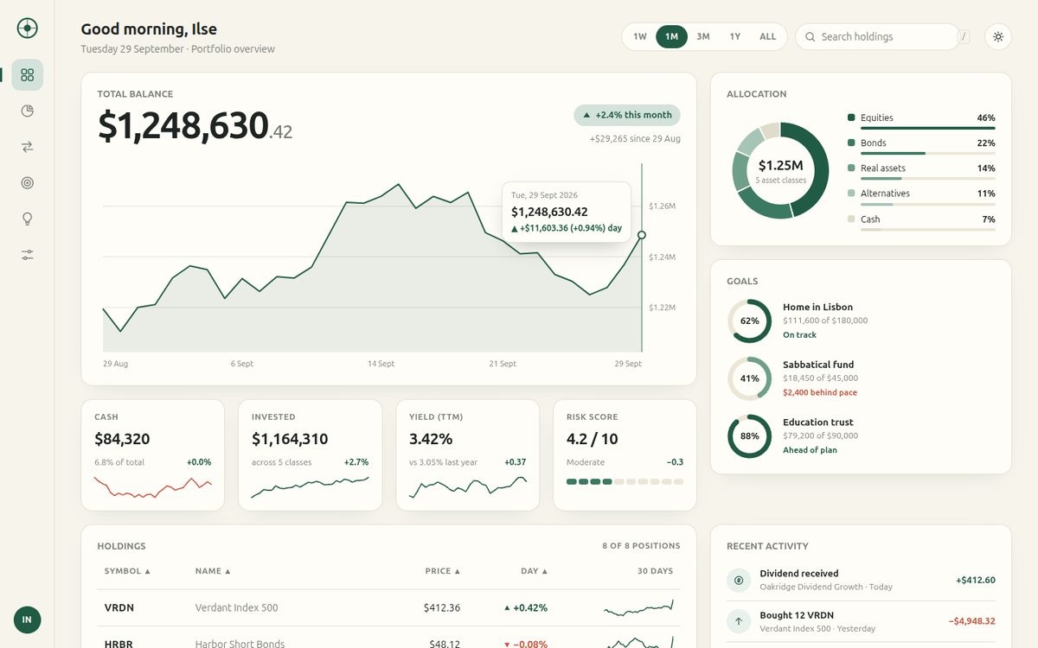Open the IN user avatar
This screenshot has height=648, width=1038.
pos(27,619)
